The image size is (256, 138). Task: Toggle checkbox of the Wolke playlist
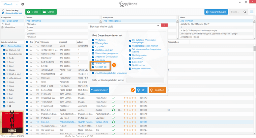pos(4,102)
